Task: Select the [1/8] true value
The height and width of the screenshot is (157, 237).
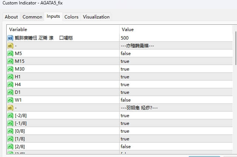Action: 176,139
